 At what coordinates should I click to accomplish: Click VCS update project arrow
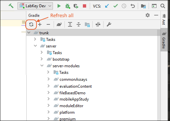point(107,6)
